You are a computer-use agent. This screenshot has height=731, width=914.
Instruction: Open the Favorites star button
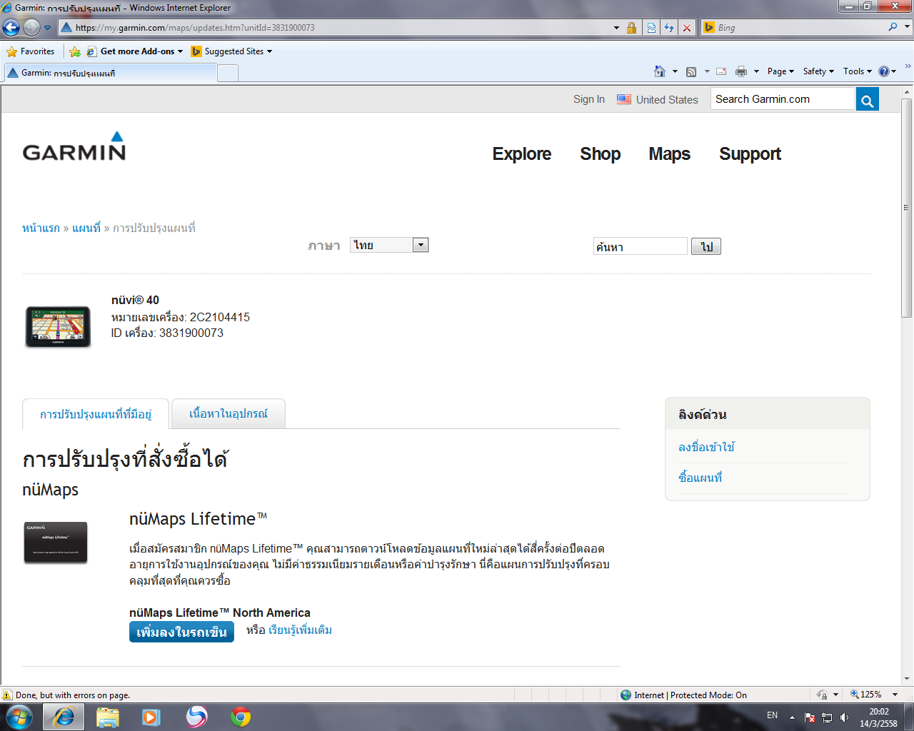tap(30, 51)
